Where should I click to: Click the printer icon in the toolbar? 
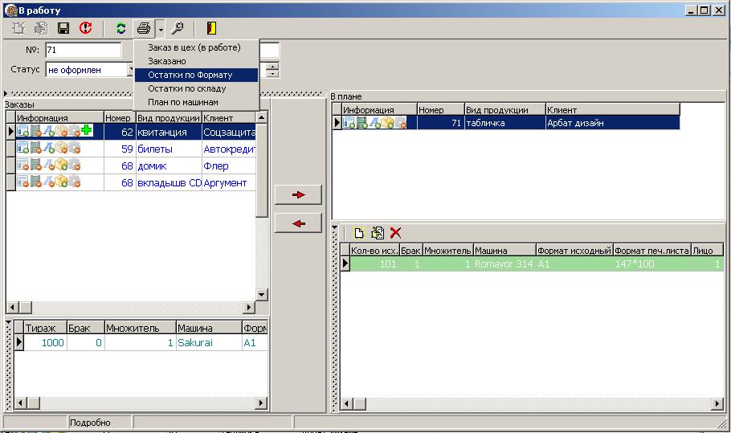pyautogui.click(x=144, y=28)
